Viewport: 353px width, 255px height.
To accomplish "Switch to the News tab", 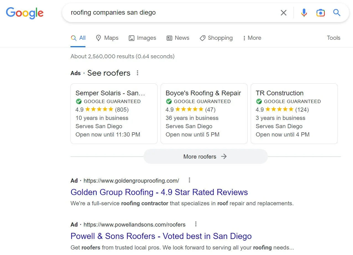I will 178,38.
